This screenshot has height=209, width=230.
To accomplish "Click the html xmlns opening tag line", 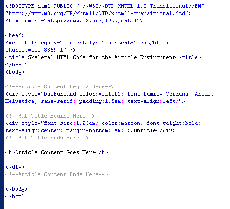I will 74,21.
